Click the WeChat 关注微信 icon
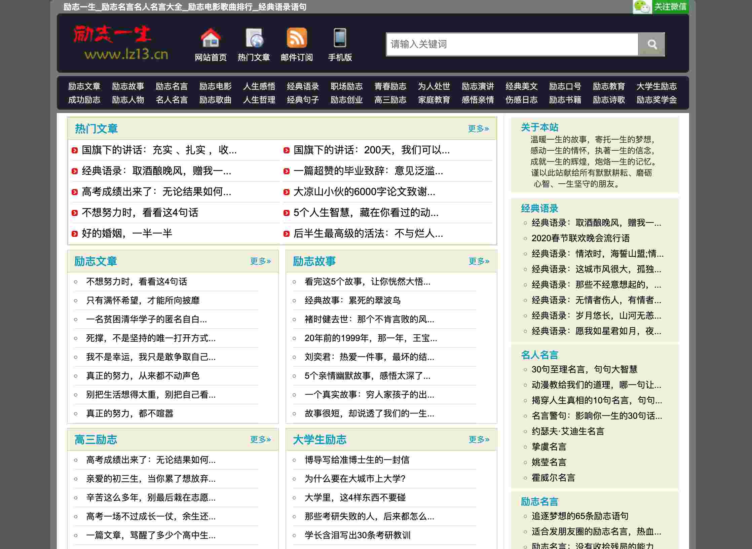 pos(661,7)
